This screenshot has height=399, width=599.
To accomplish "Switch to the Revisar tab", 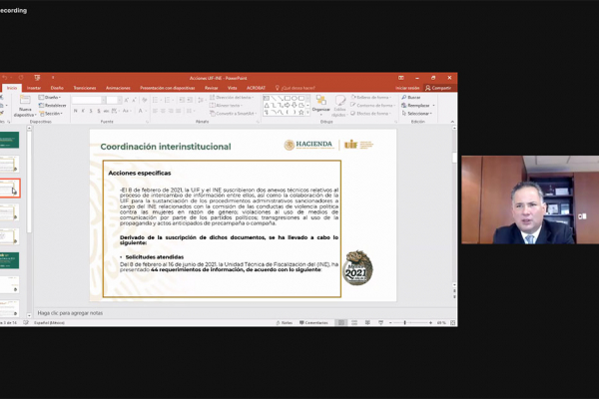I will 211,88.
